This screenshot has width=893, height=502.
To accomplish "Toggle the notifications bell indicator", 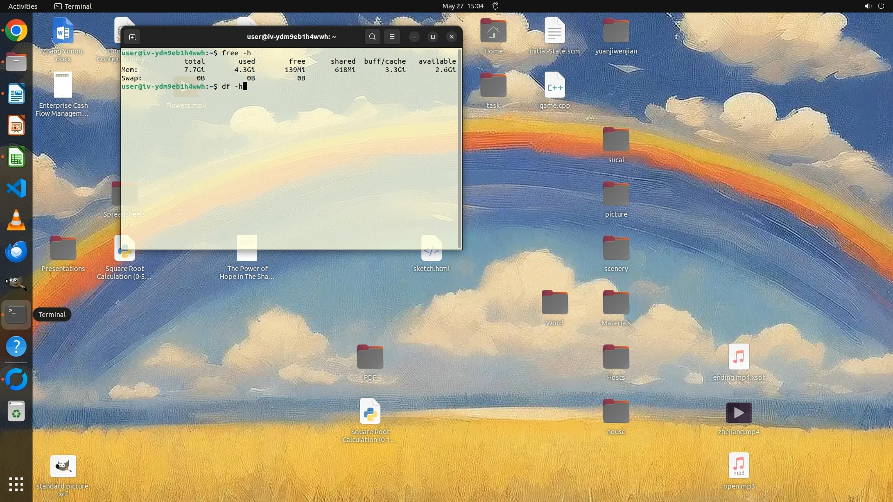I will 495,6.
